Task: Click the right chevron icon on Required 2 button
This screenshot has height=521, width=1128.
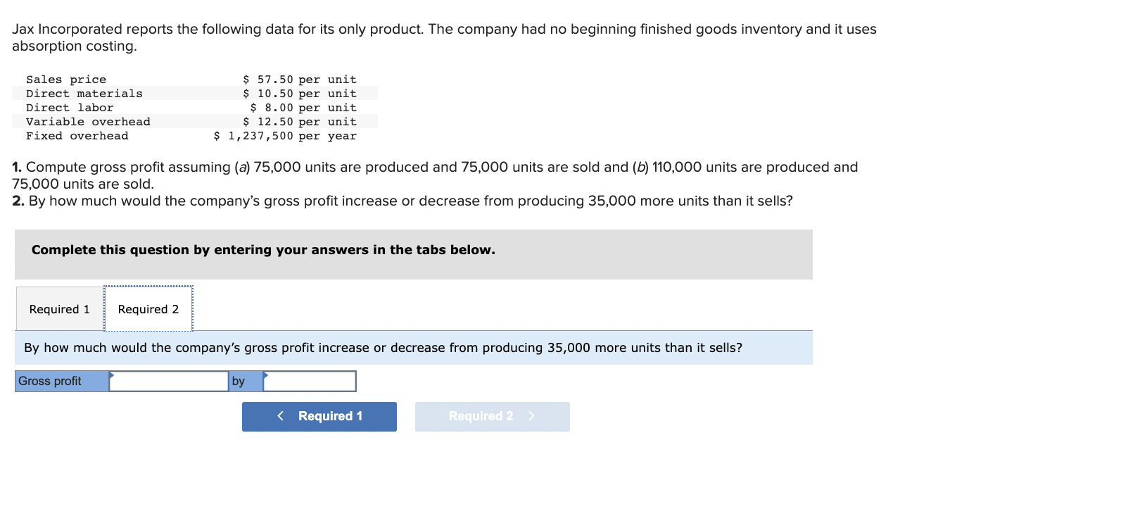Action: (x=531, y=416)
